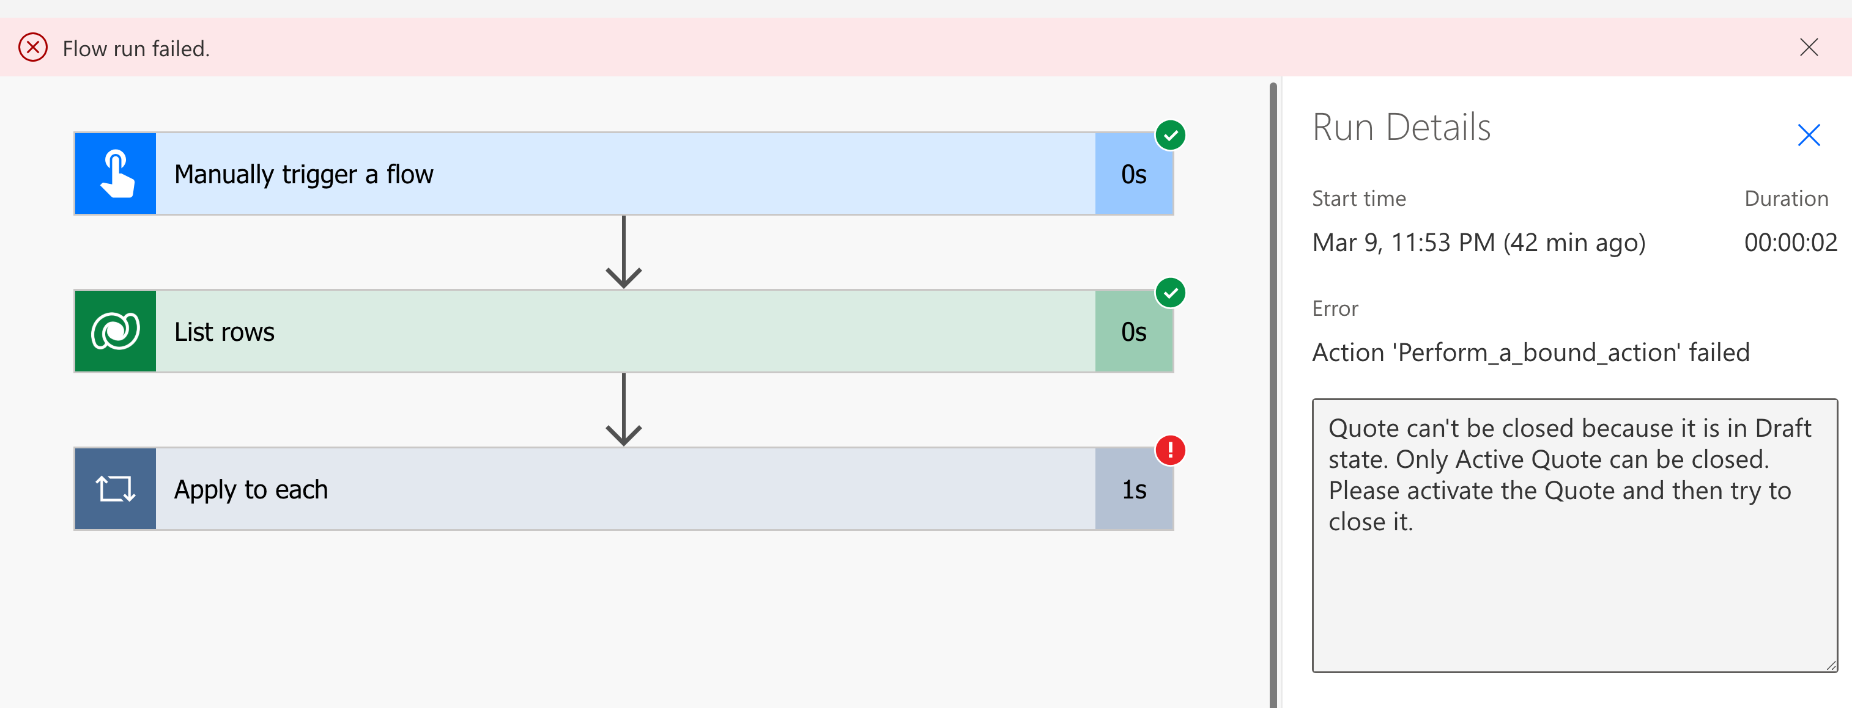This screenshot has width=1852, height=708.
Task: Click green success checkmark on List rows
Action: (x=1171, y=293)
